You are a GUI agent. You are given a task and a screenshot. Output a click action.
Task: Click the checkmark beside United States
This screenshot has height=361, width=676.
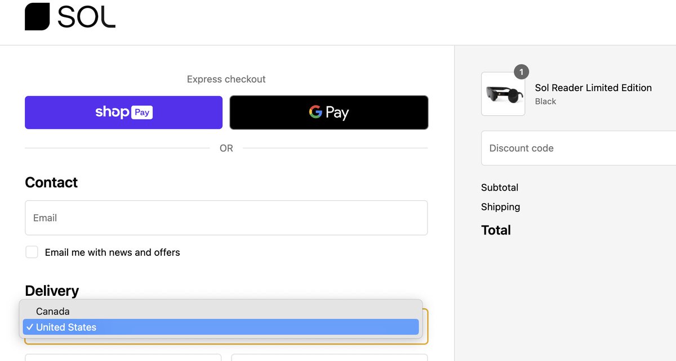pos(29,327)
